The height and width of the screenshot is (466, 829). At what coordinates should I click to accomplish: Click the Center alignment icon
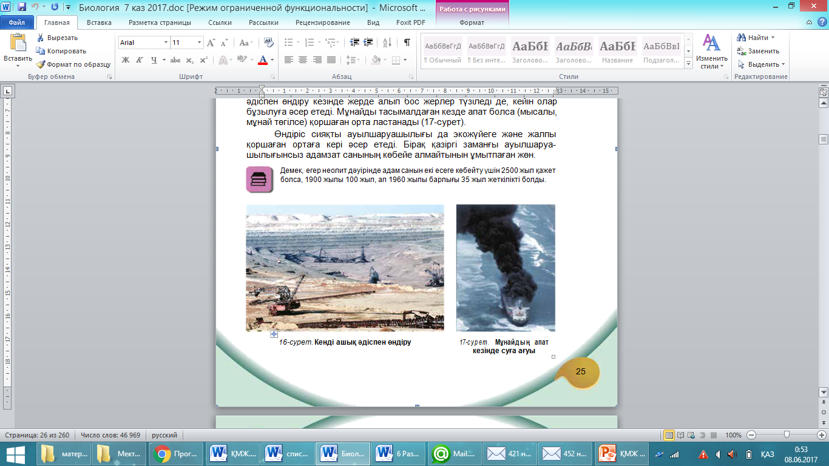pos(302,60)
